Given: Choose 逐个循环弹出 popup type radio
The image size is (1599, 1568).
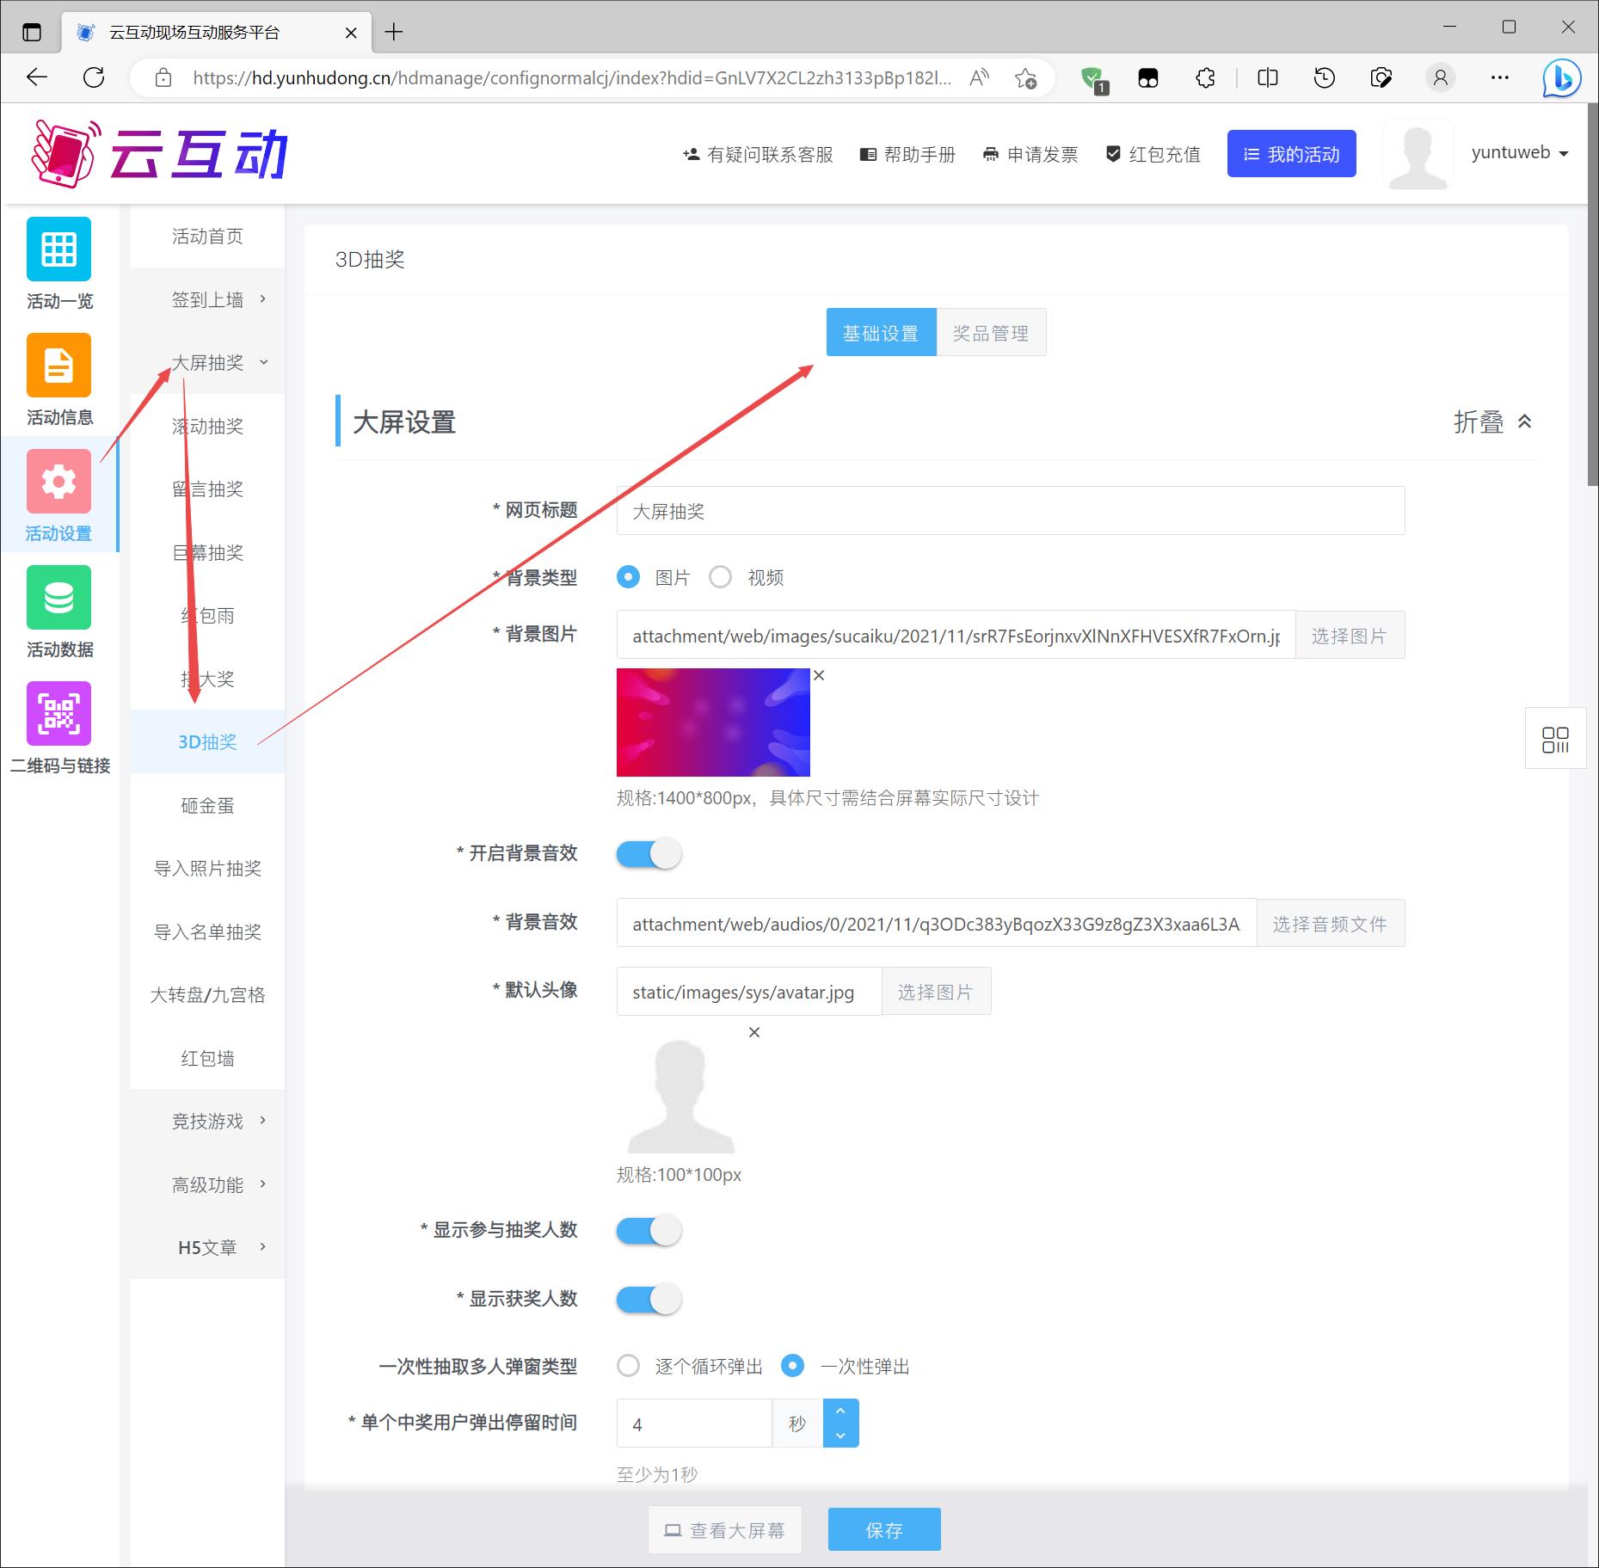Looking at the screenshot, I should pyautogui.click(x=629, y=1366).
